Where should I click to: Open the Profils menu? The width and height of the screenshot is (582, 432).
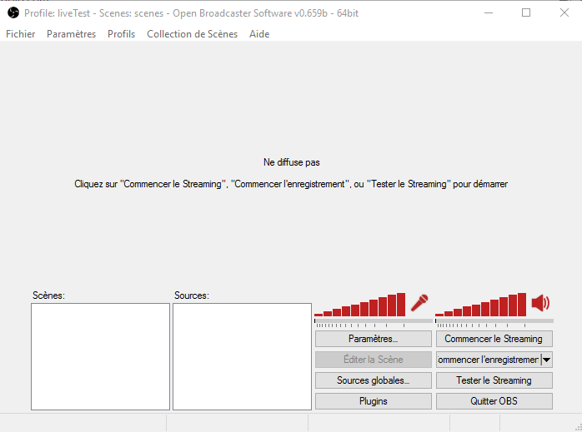pos(122,34)
